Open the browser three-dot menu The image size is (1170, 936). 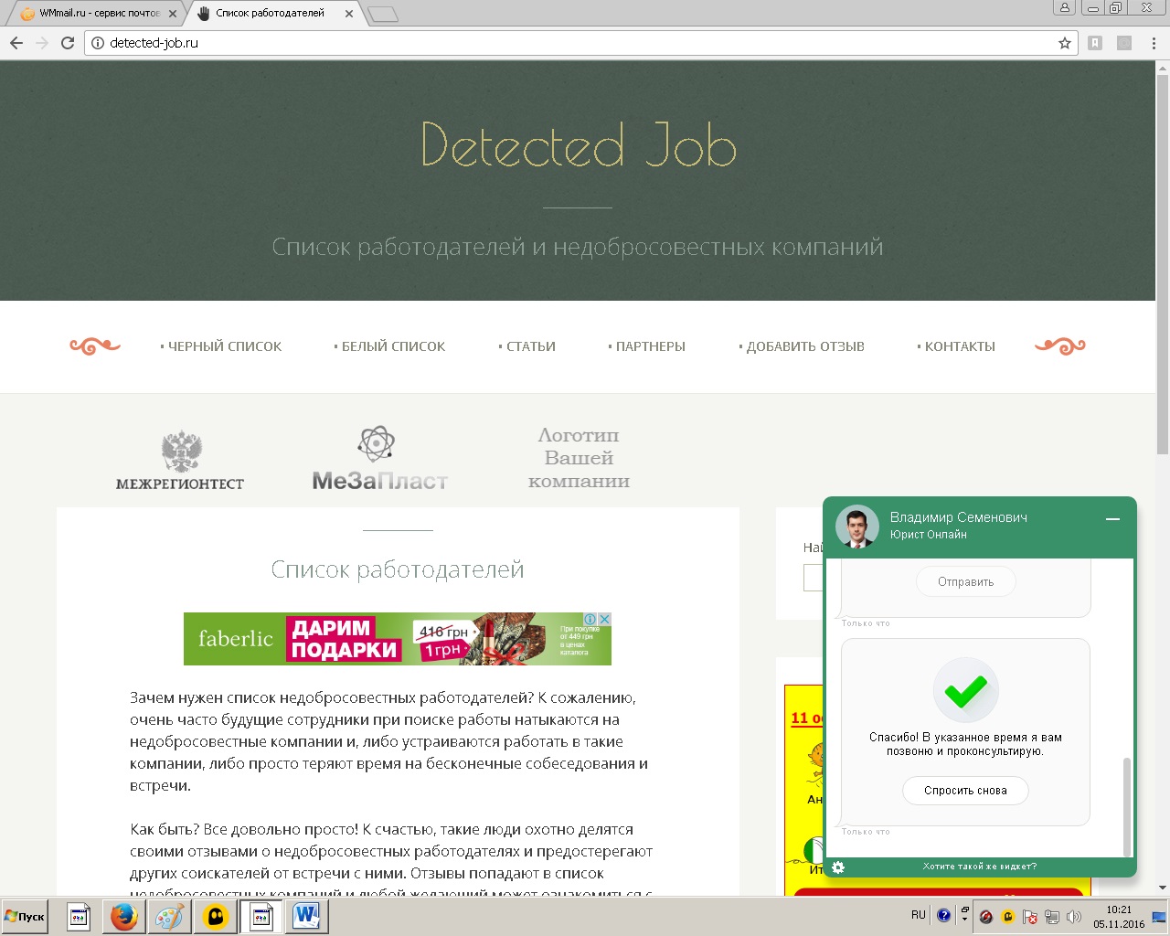coord(1154,43)
